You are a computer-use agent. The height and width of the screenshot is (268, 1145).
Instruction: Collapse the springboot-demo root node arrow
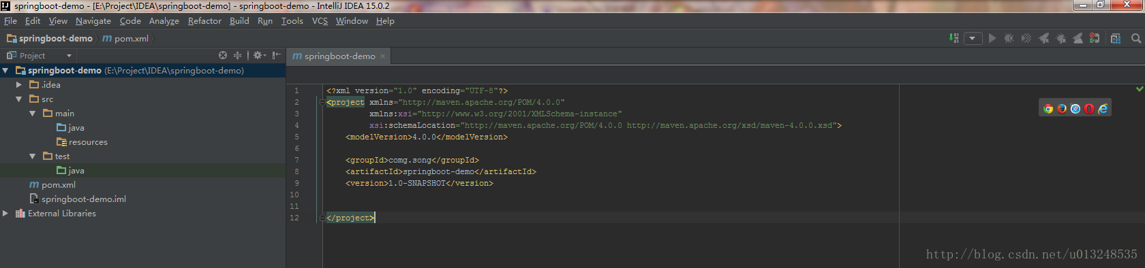point(5,70)
